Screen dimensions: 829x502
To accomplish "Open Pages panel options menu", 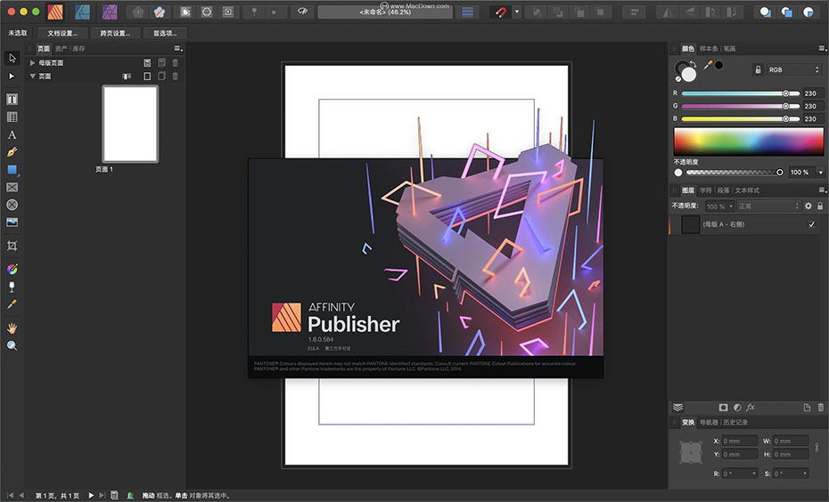I will (178, 49).
